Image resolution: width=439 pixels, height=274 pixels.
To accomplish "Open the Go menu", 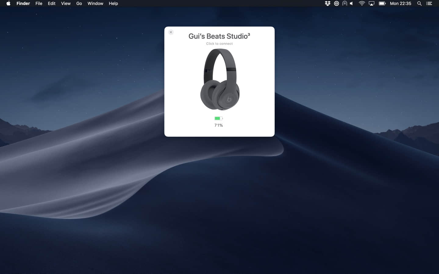I will click(x=79, y=3).
